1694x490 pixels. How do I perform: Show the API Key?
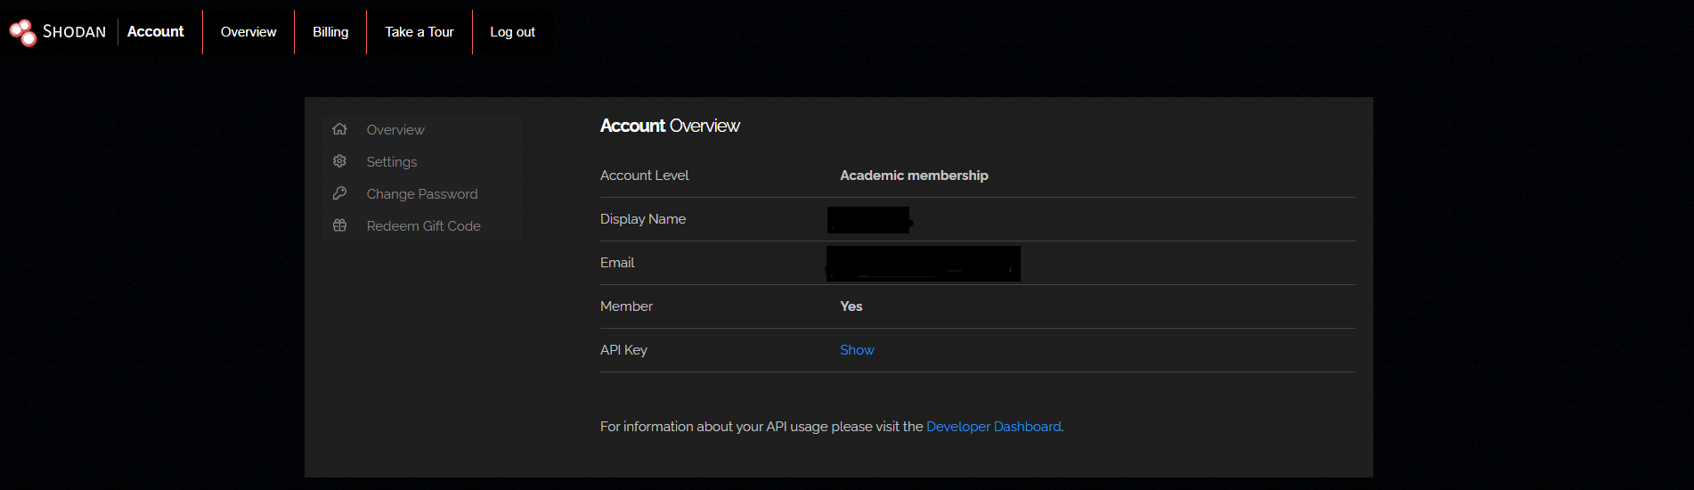[857, 350]
